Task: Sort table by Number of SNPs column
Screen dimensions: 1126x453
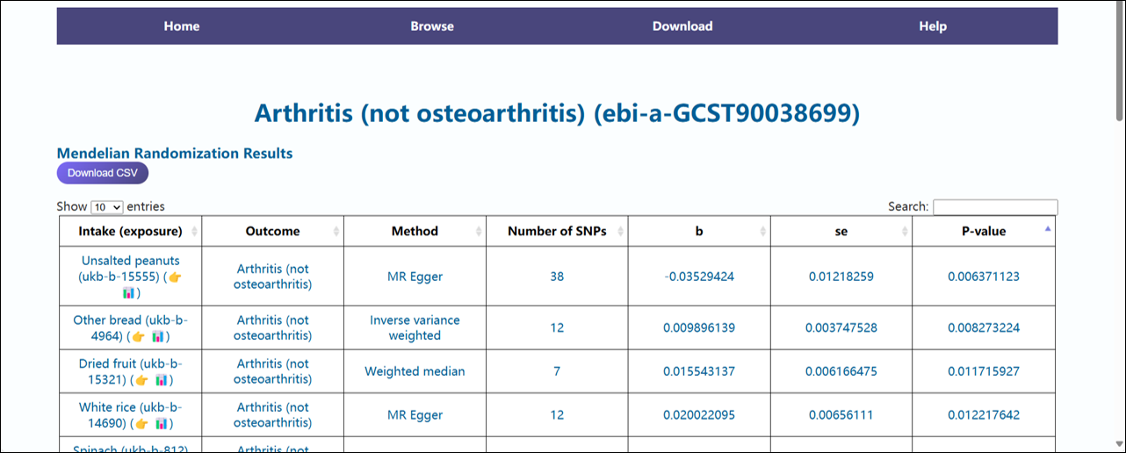Action: 557,232
